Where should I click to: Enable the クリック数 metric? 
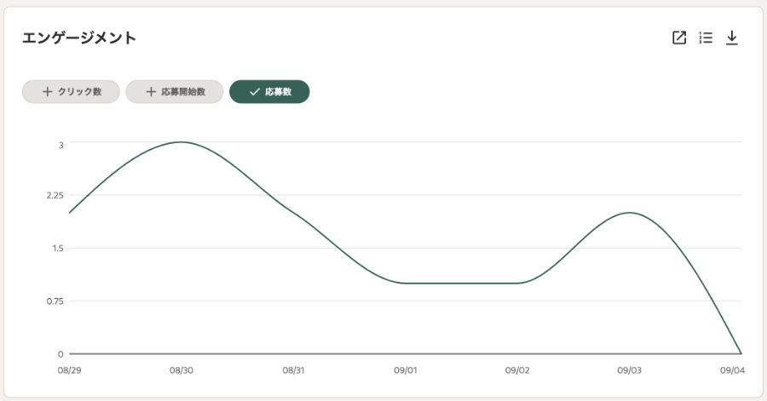pyautogui.click(x=72, y=92)
